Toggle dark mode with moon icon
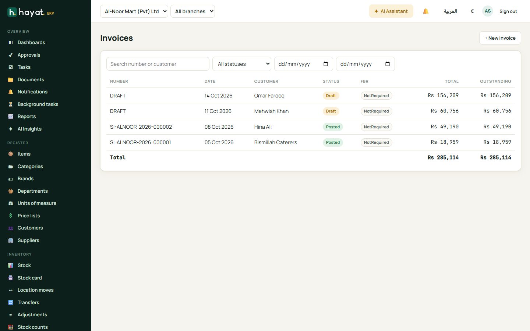 pos(473,11)
